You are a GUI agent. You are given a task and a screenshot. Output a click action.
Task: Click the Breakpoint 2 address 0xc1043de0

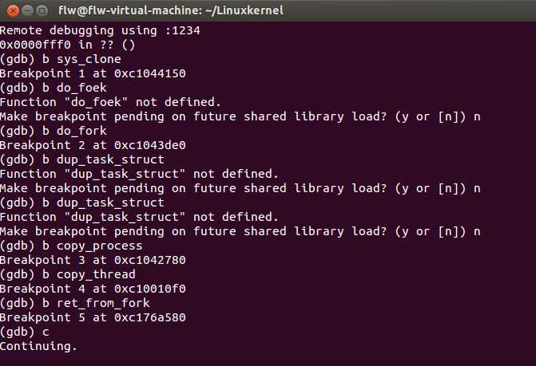click(149, 145)
